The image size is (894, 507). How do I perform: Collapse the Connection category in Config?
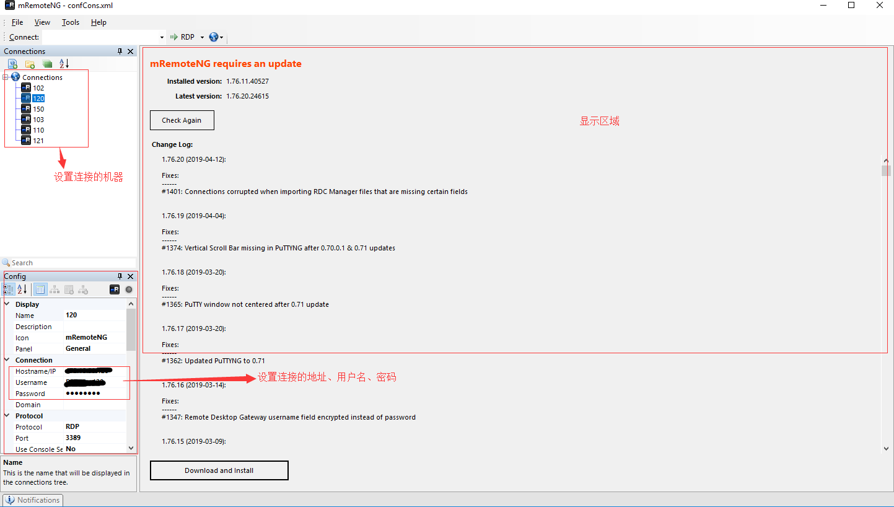point(7,360)
